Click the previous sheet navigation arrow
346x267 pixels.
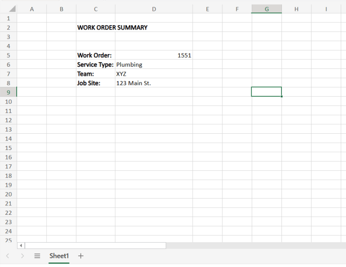tap(8, 256)
